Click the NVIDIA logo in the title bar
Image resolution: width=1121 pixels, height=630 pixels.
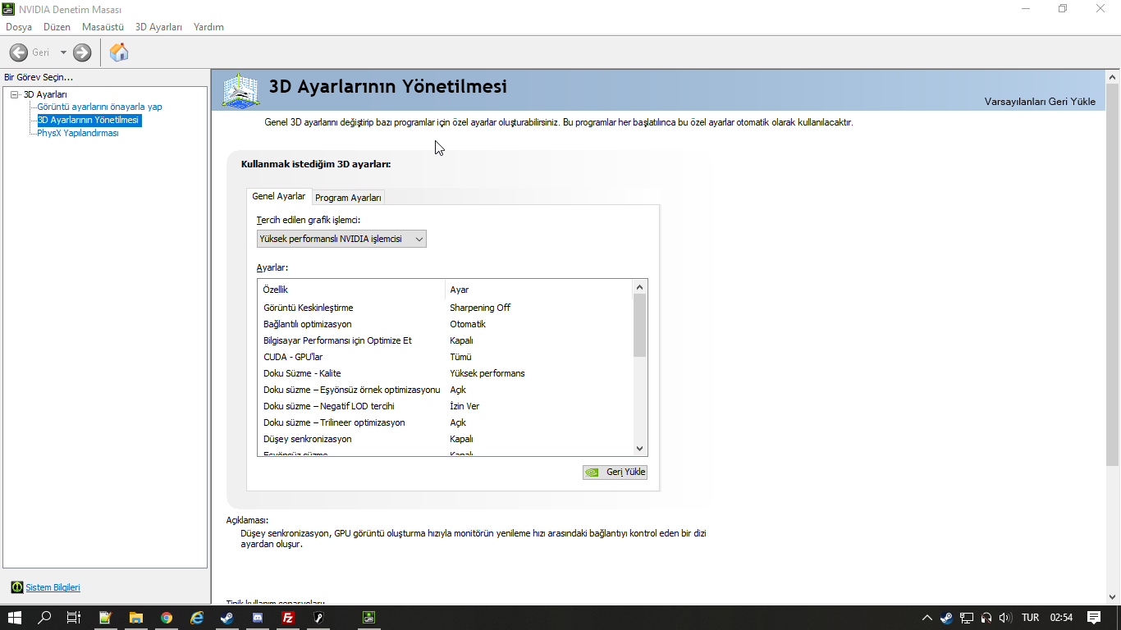tap(9, 9)
